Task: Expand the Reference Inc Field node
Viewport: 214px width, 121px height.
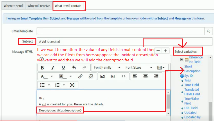Action: 182,60
